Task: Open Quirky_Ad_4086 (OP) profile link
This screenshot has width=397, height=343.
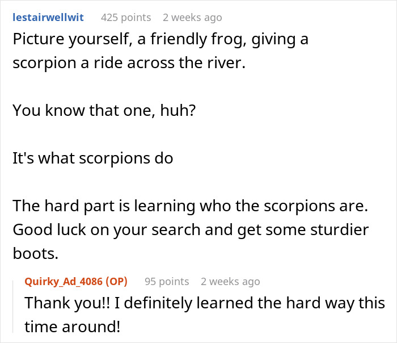Action: tap(76, 282)
